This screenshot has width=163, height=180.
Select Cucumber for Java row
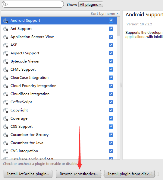[x=59, y=143]
